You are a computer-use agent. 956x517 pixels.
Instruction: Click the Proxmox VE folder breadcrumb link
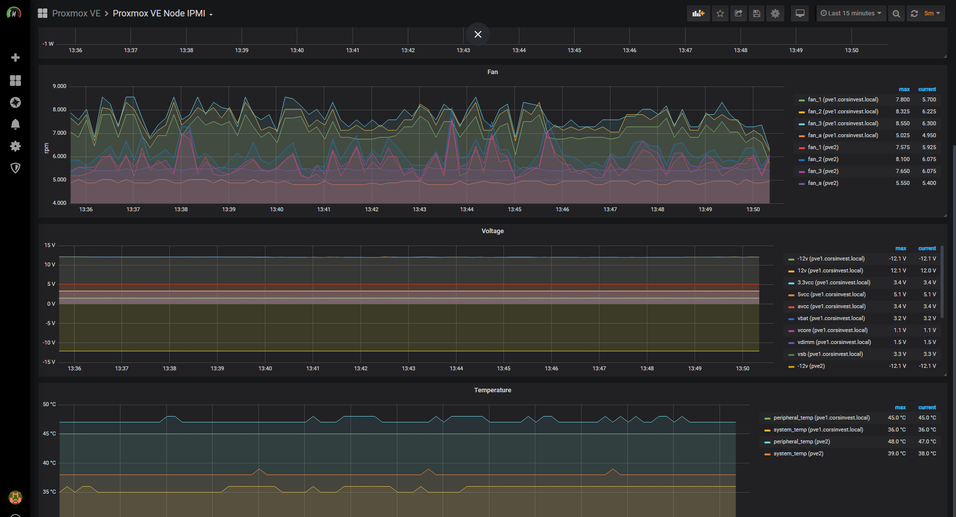[76, 13]
